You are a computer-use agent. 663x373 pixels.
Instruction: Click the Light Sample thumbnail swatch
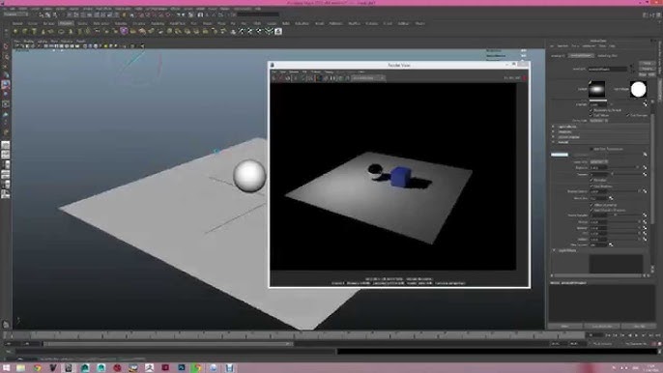click(x=596, y=89)
